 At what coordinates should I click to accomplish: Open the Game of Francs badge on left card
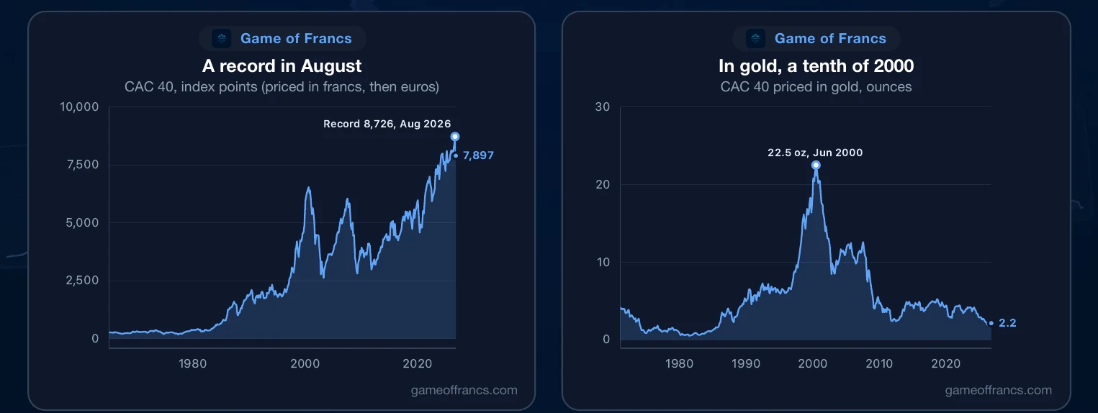(x=282, y=39)
